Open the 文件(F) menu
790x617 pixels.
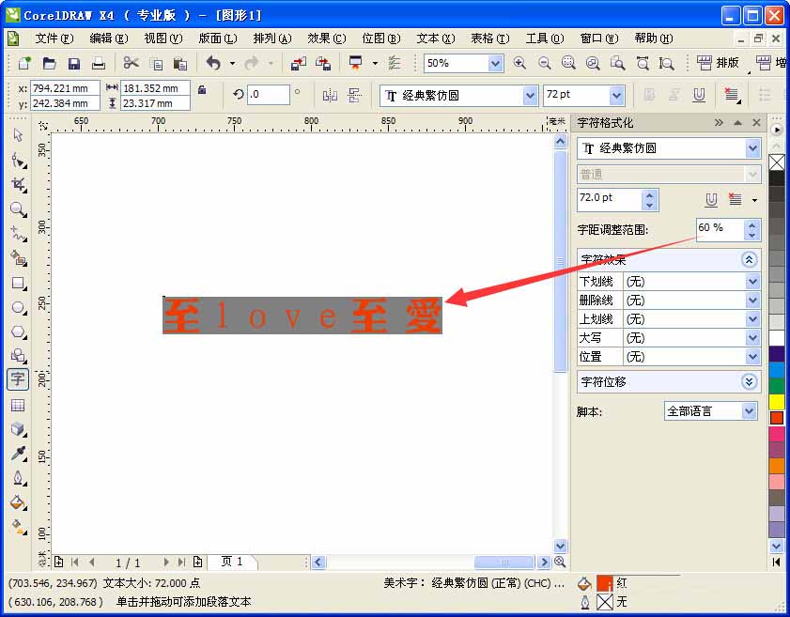point(54,39)
